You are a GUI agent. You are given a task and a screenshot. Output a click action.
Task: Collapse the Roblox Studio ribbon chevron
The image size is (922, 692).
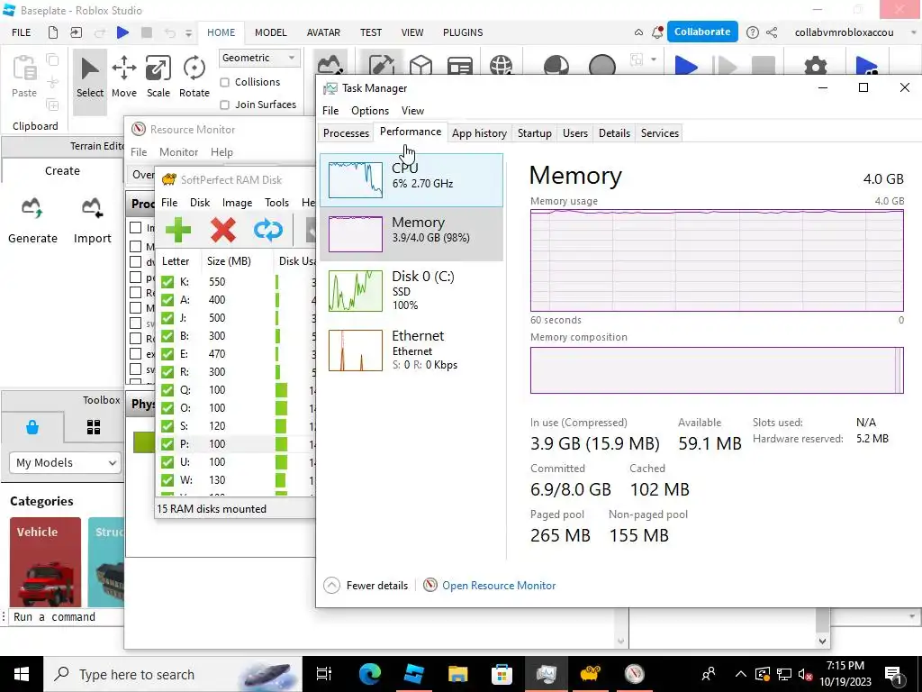[638, 32]
